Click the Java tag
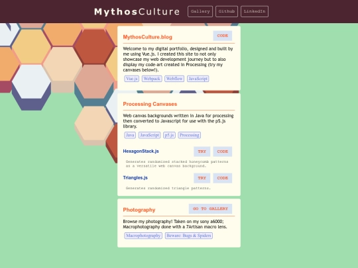 pyautogui.click(x=130, y=135)
